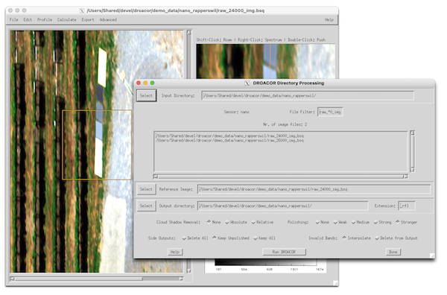The height and width of the screenshot is (295, 447).
Task: Open the Profile menu
Action: pos(45,19)
